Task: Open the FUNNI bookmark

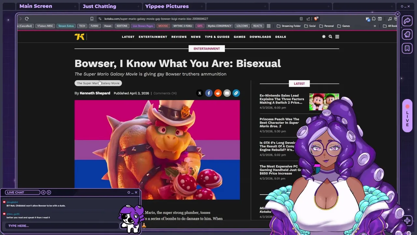Action: click(94, 26)
